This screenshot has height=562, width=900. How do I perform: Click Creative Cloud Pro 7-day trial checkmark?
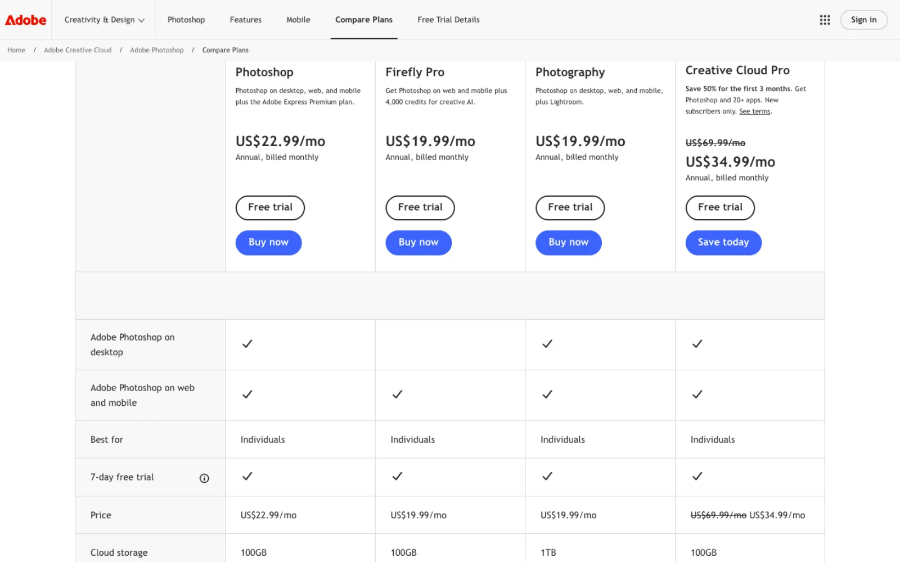[697, 476]
